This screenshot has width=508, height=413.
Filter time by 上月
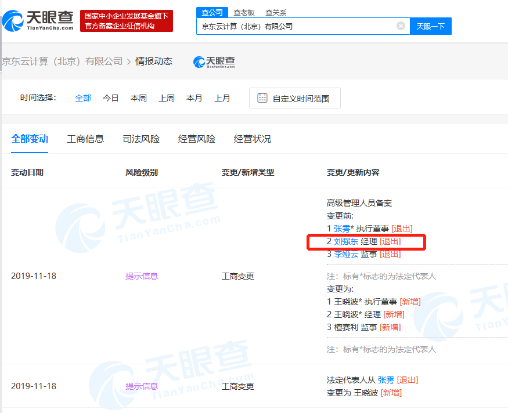[x=222, y=98]
